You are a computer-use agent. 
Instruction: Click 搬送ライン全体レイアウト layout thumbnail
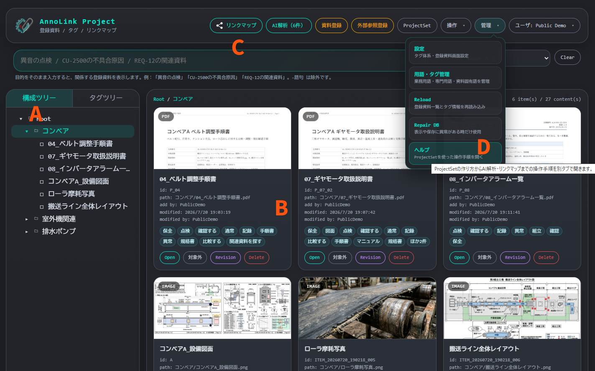pos(512,308)
